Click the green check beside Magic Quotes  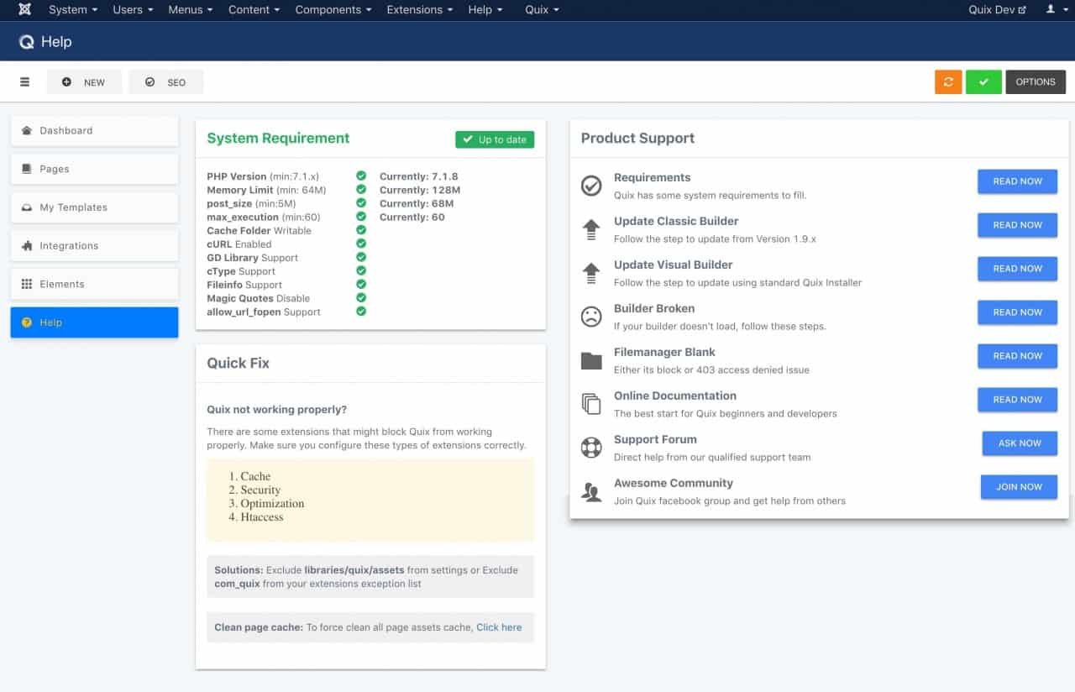(361, 298)
